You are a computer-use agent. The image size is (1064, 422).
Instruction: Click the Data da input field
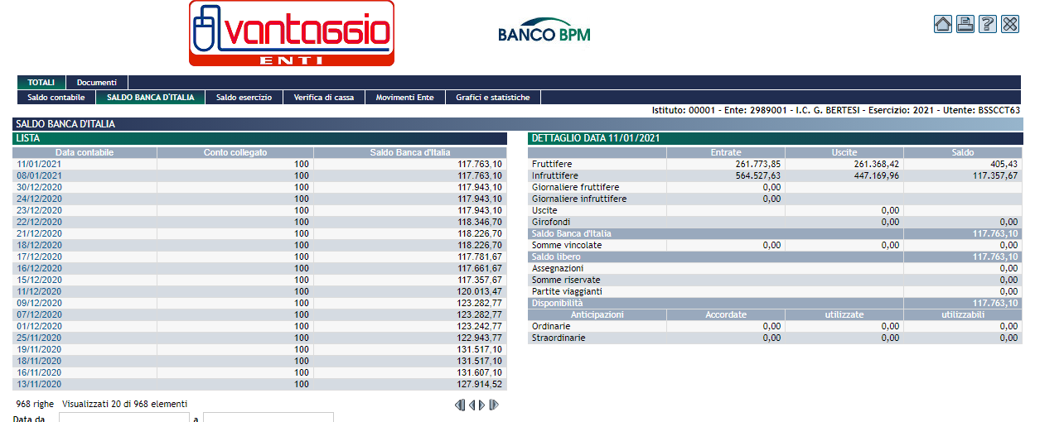point(124,418)
